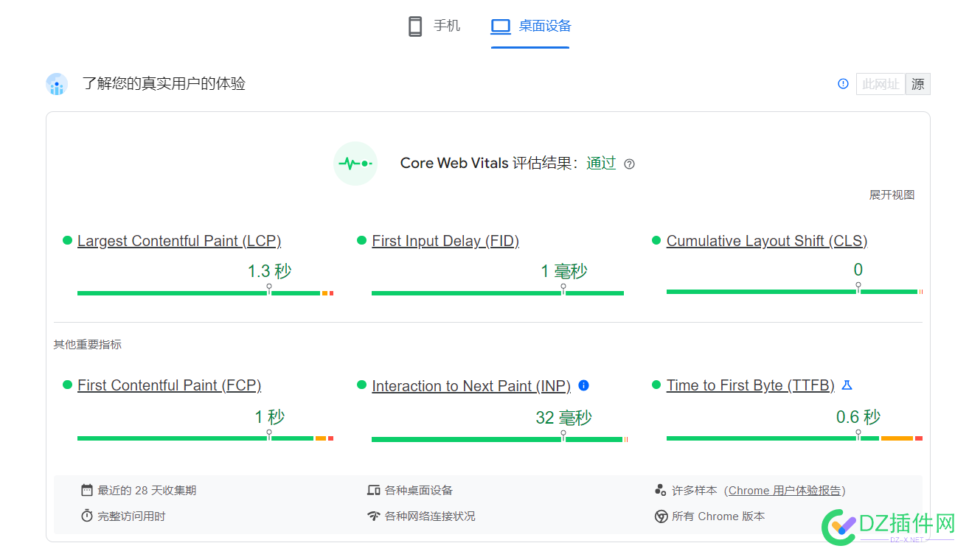Click the devices icon beside 各种桌面设备

coord(374,491)
